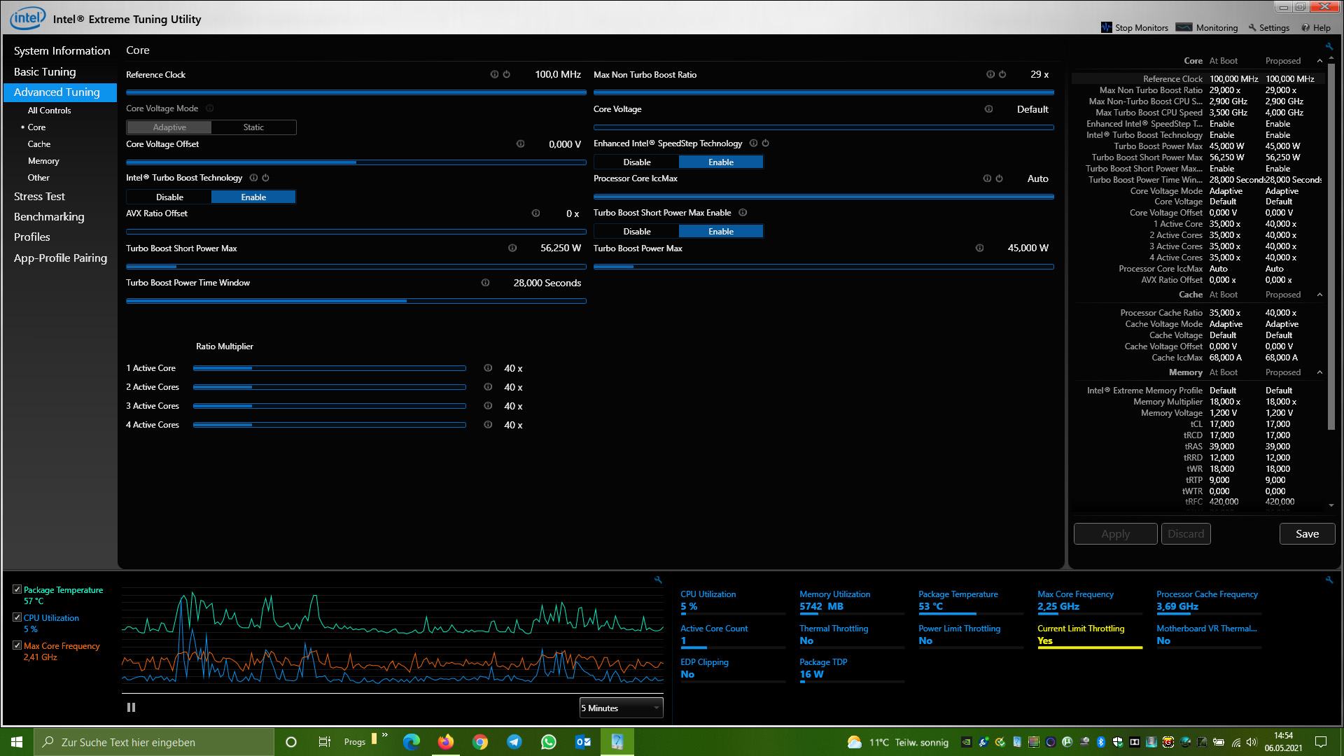Screen dimensions: 1344x756
Task: Pause the monitoring graph
Action: coord(131,708)
